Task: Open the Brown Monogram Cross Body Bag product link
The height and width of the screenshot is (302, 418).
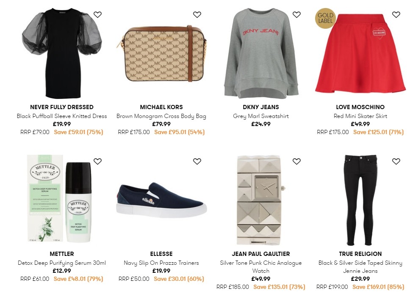Action: (161, 116)
